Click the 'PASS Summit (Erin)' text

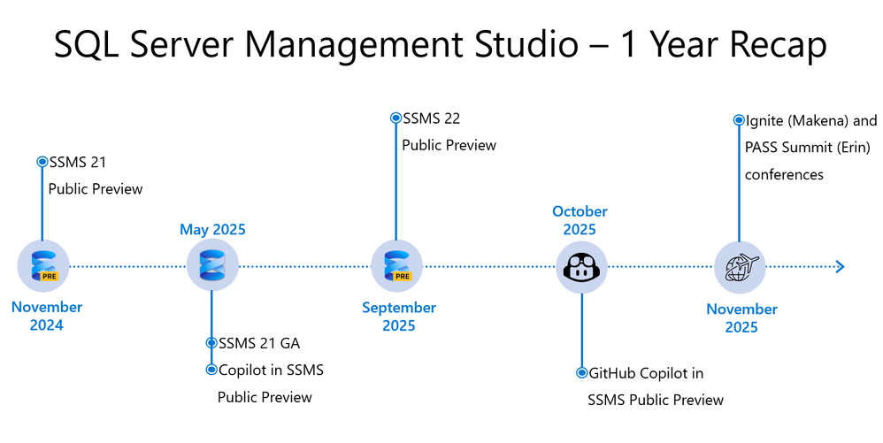[x=808, y=148]
